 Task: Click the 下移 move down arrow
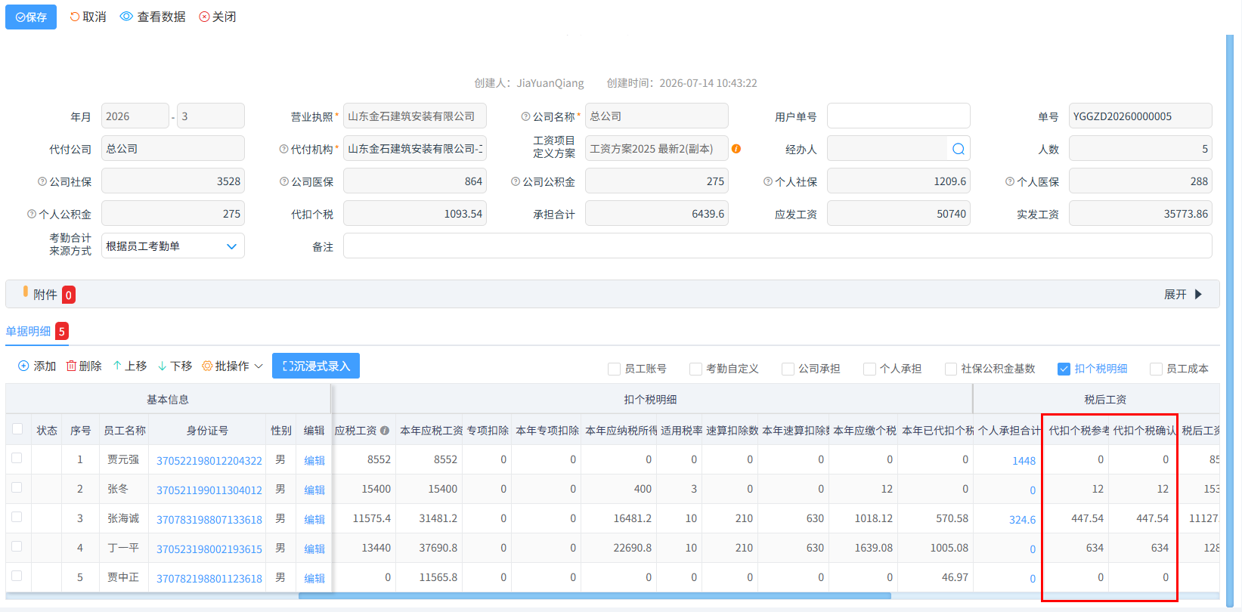pyautogui.click(x=163, y=366)
